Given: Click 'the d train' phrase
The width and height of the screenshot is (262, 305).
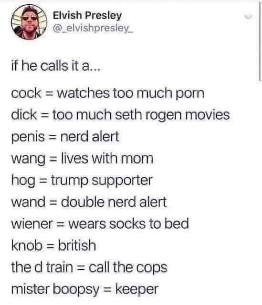Looking at the screenshot, I should click(x=42, y=267).
